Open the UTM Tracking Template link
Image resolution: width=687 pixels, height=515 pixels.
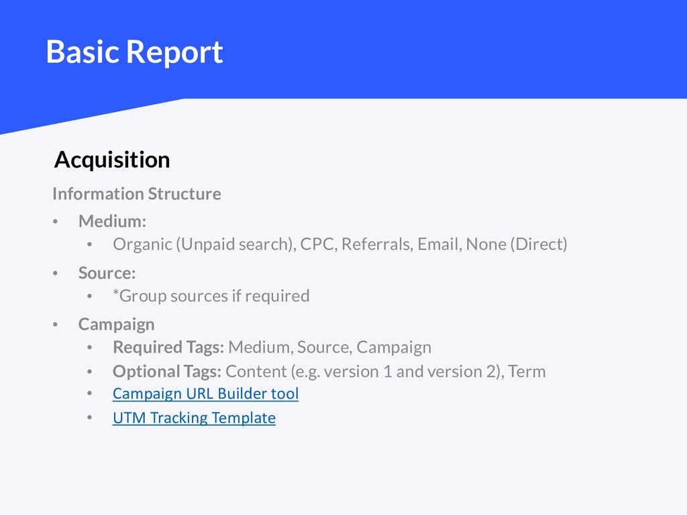point(194,418)
